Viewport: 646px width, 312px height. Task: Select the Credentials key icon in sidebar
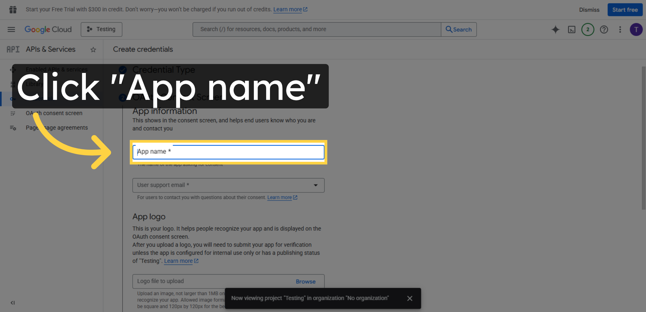coord(13,99)
